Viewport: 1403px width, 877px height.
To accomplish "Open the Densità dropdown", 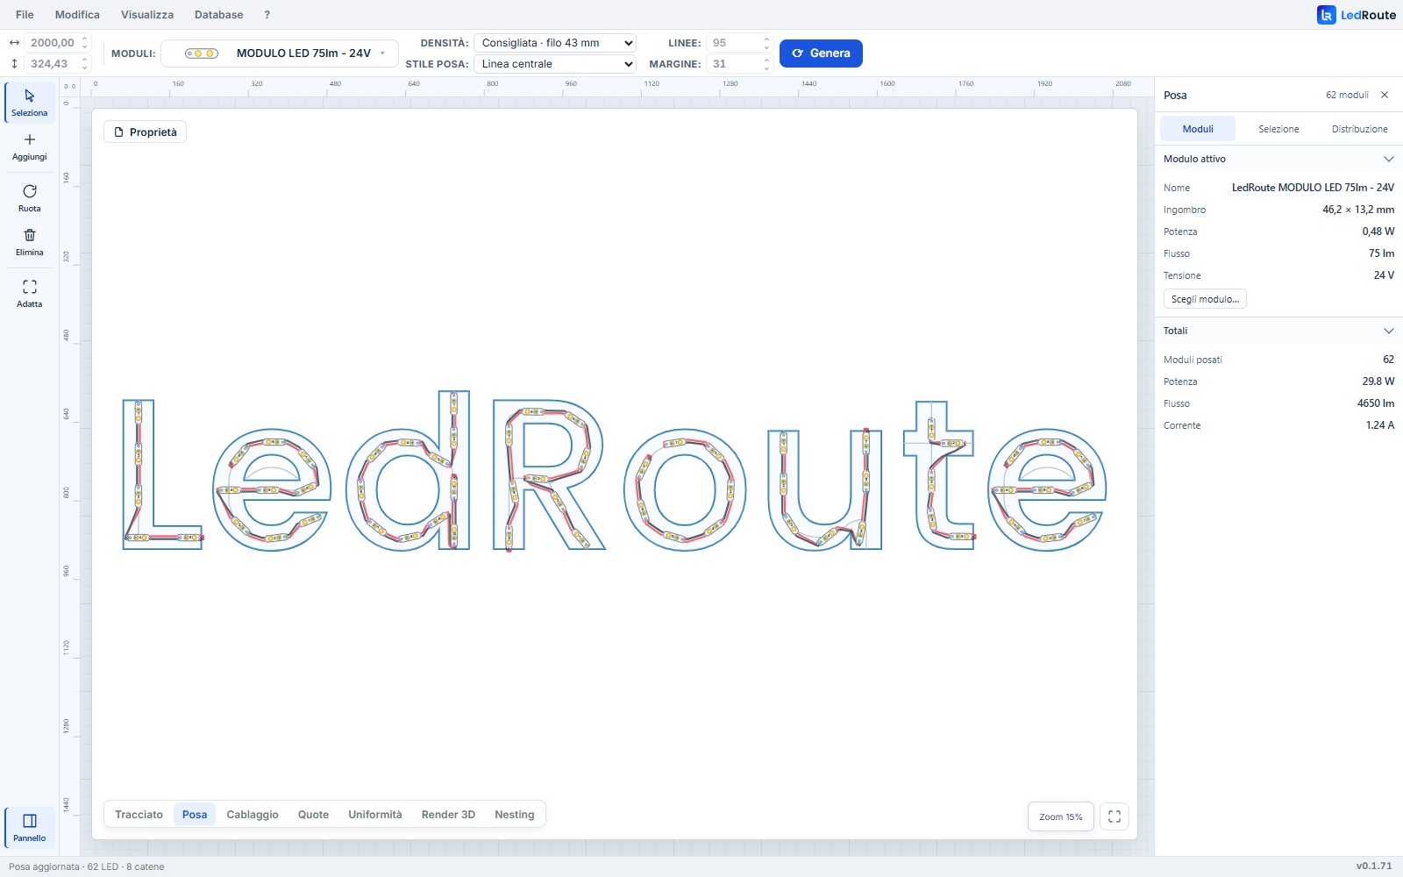I will point(555,43).
